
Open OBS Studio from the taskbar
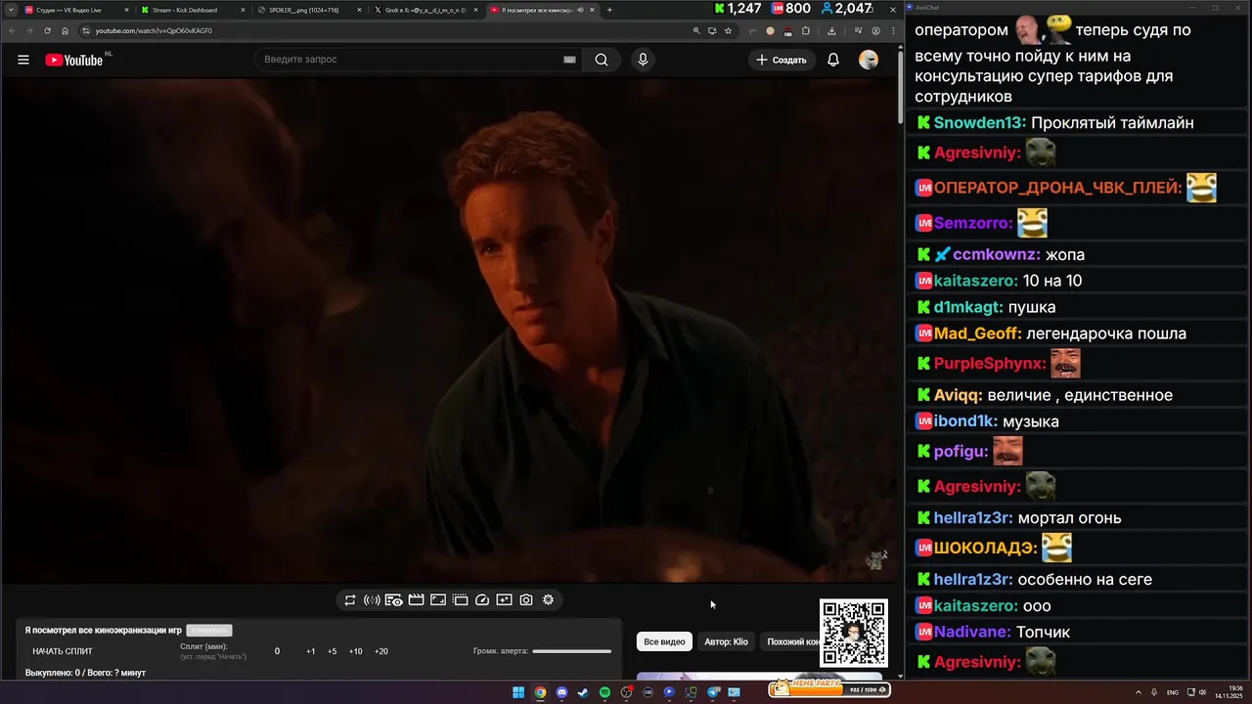[626, 692]
